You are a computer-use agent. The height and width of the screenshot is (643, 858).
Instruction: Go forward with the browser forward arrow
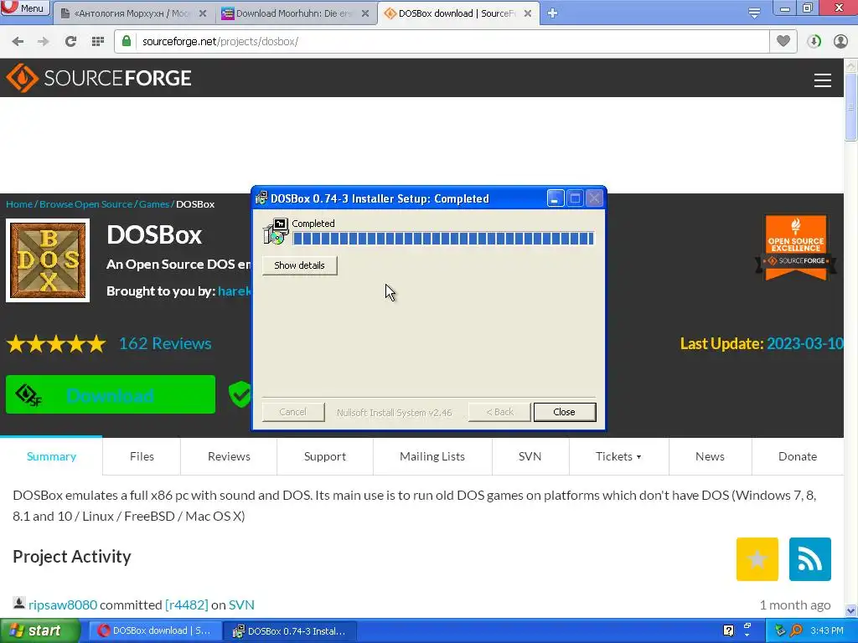coord(44,42)
